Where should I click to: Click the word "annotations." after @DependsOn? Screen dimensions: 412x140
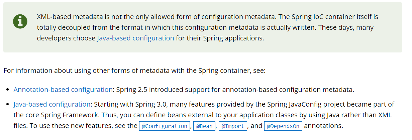click(x=324, y=126)
